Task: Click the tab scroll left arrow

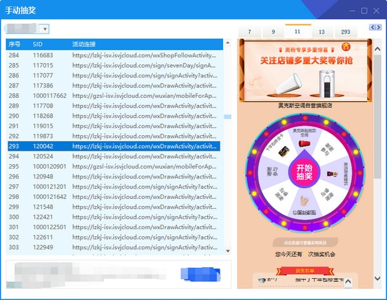Action: point(372,27)
